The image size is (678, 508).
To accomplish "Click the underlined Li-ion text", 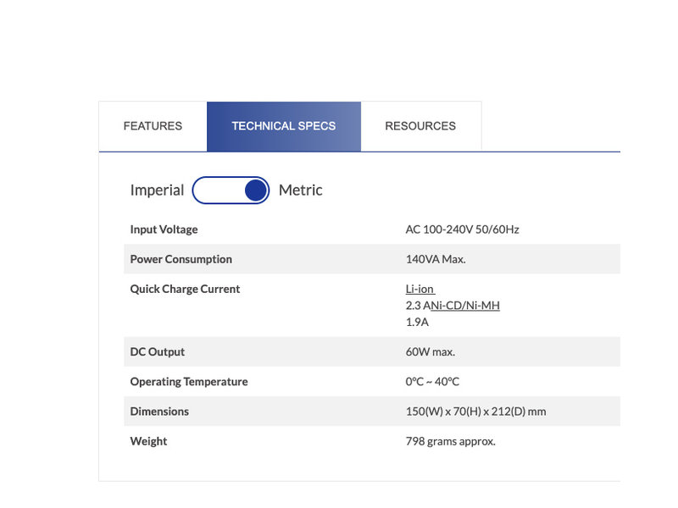I will point(420,290).
